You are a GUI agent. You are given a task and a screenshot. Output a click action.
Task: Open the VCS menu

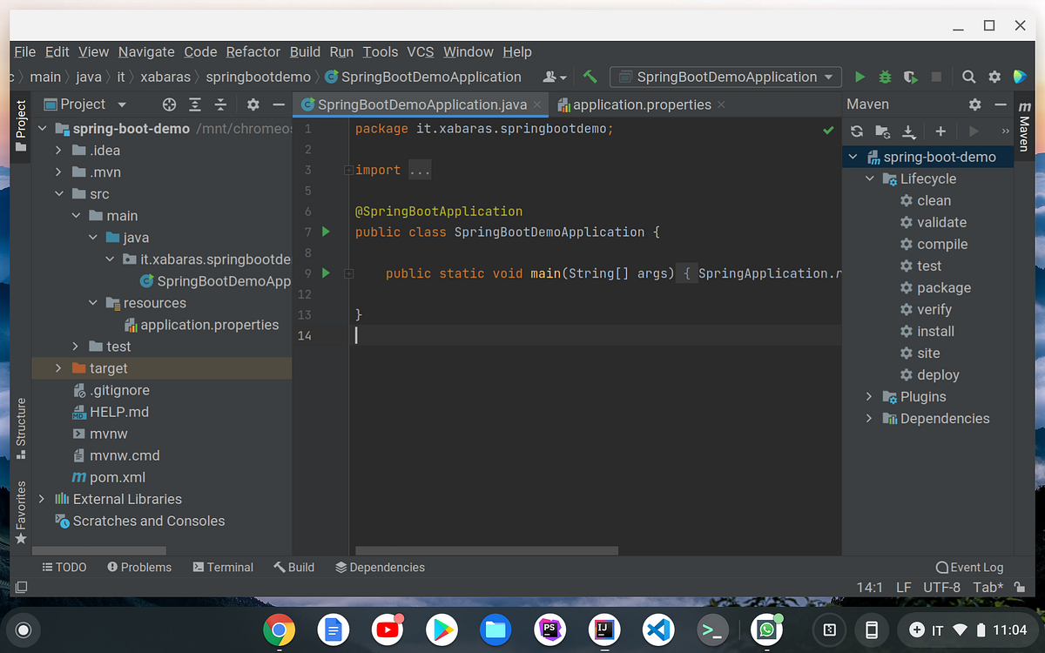coord(421,51)
